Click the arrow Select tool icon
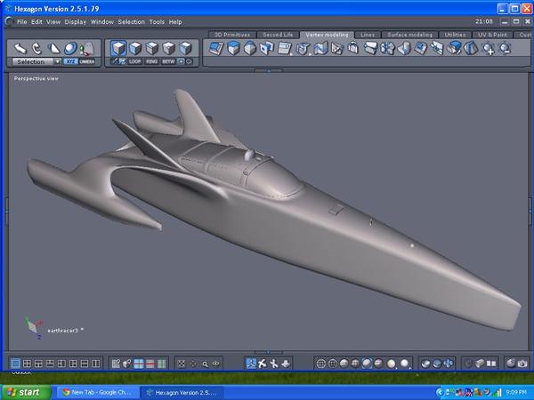 20,48
